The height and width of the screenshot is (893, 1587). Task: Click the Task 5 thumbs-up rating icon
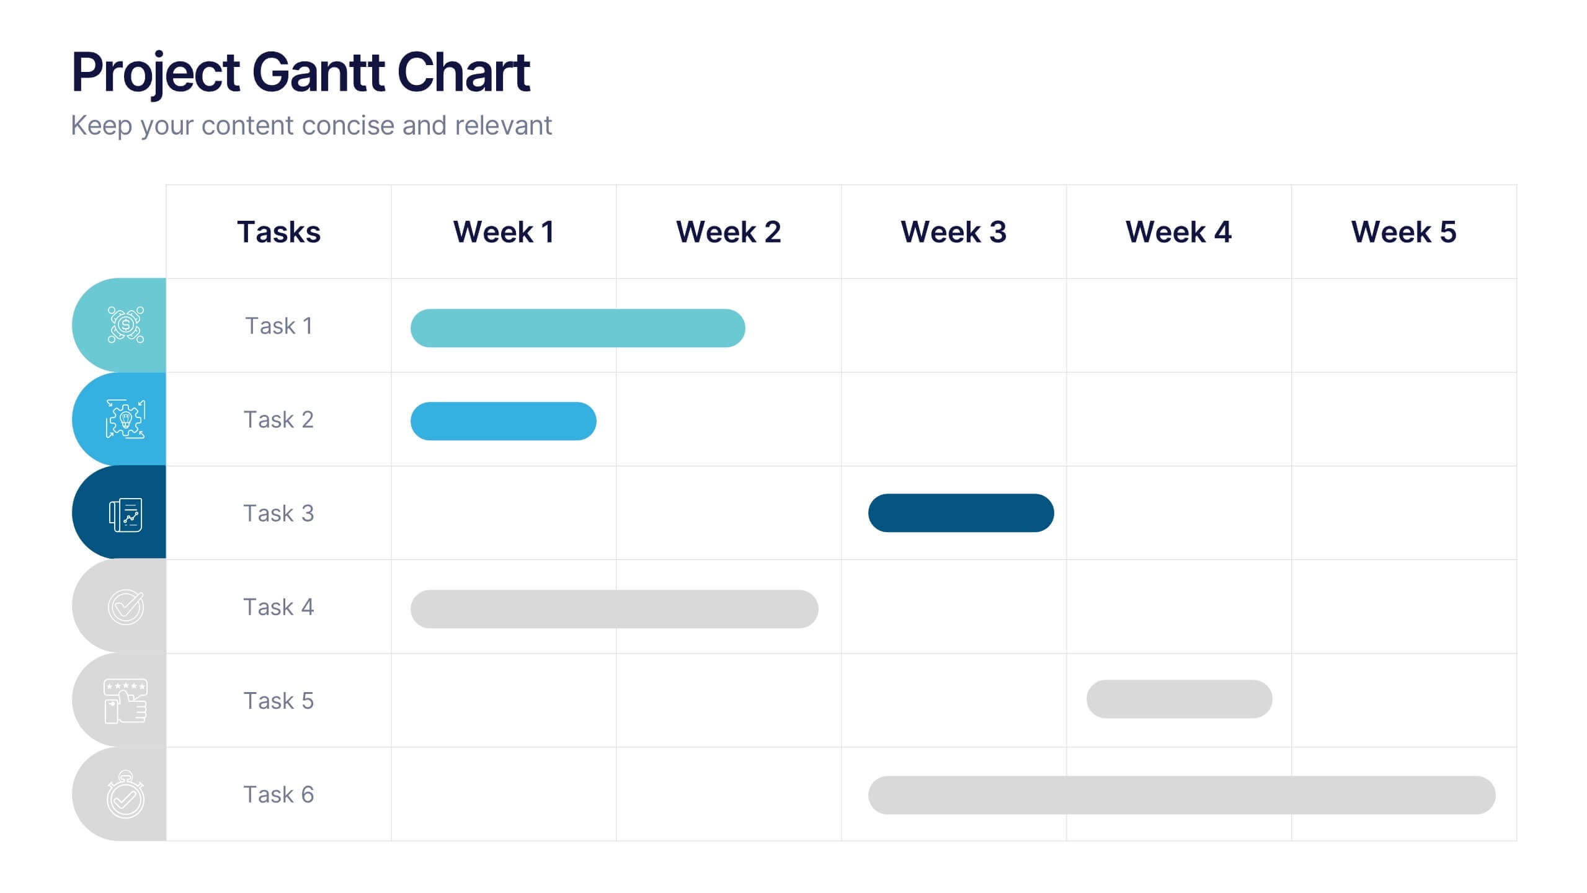coord(126,701)
